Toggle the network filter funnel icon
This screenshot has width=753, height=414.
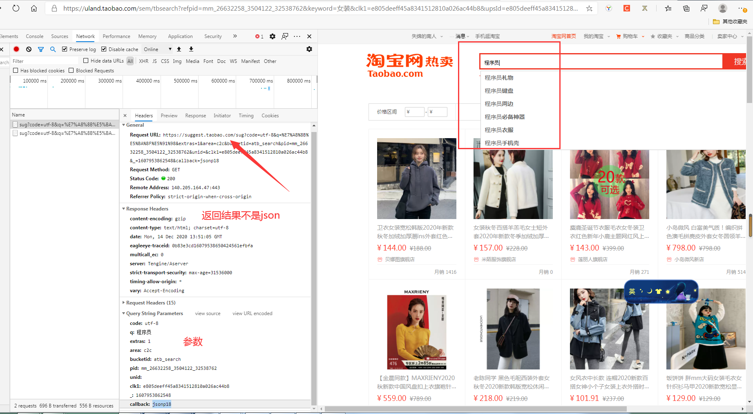(41, 49)
